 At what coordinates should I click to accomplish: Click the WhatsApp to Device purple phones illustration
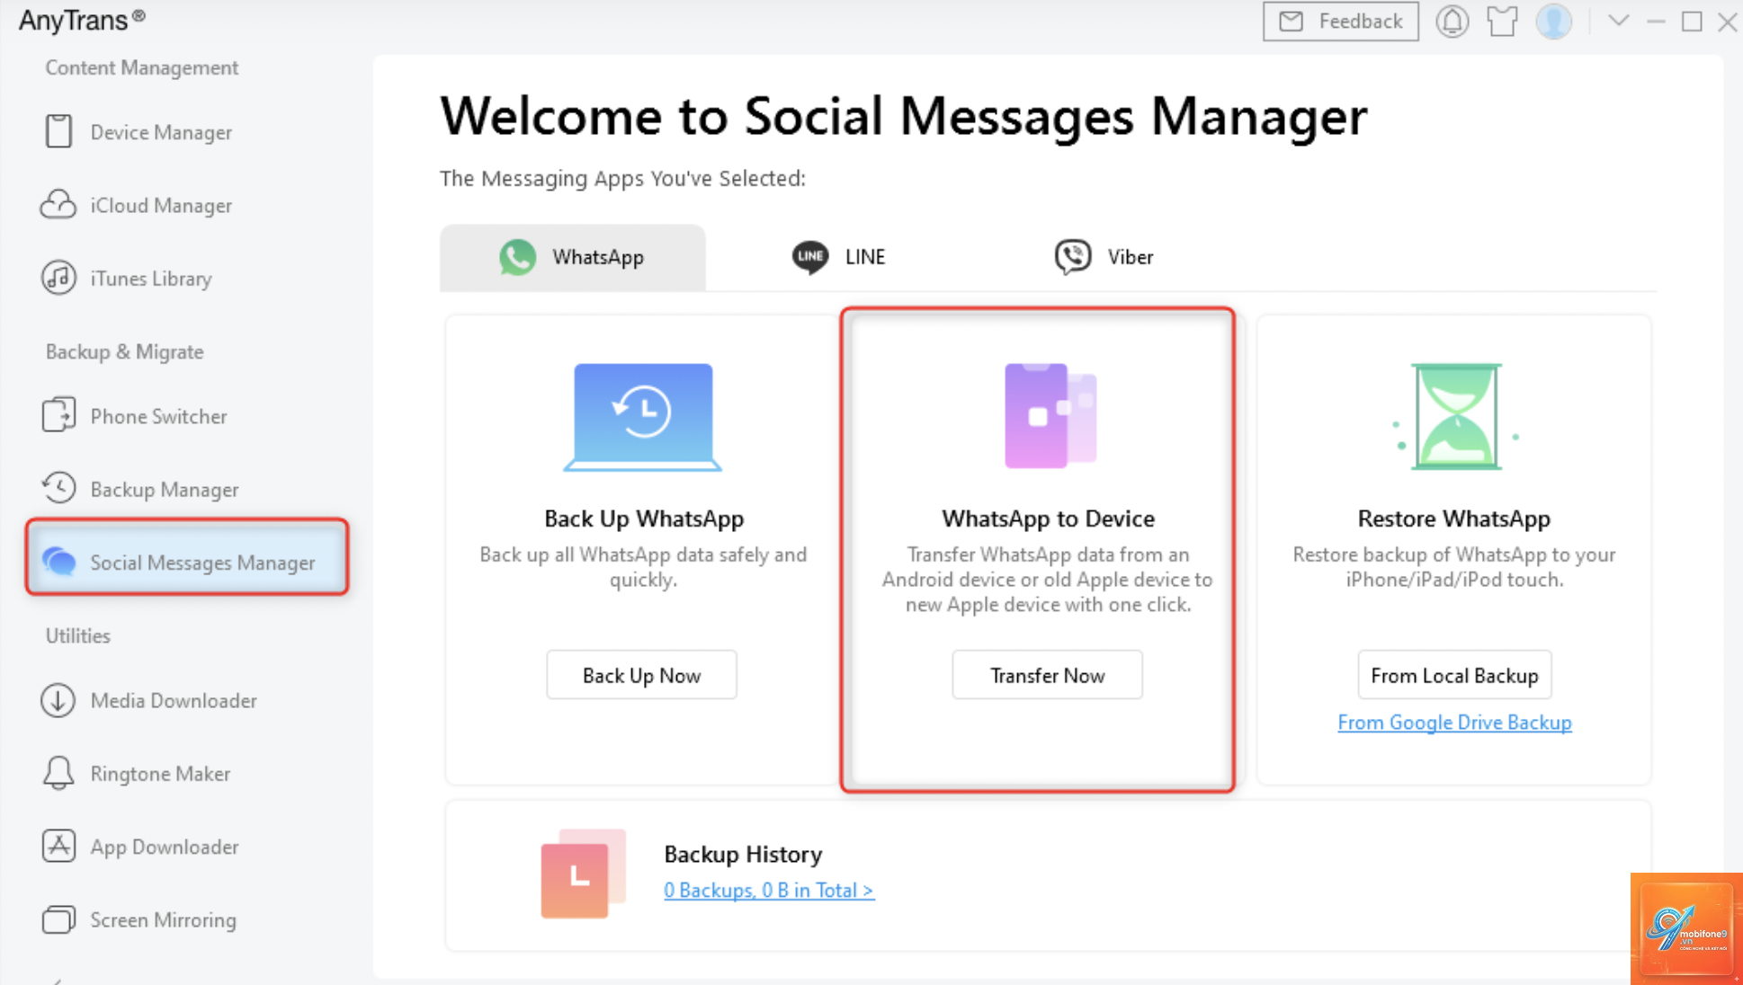[1050, 415]
